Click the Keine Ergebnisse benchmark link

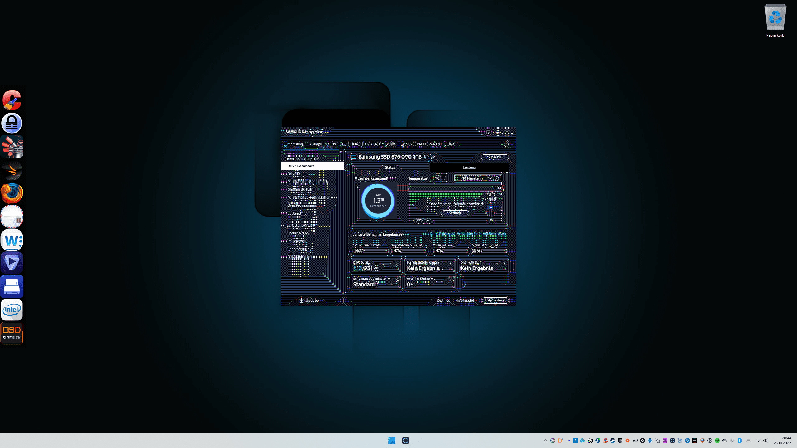468,234
